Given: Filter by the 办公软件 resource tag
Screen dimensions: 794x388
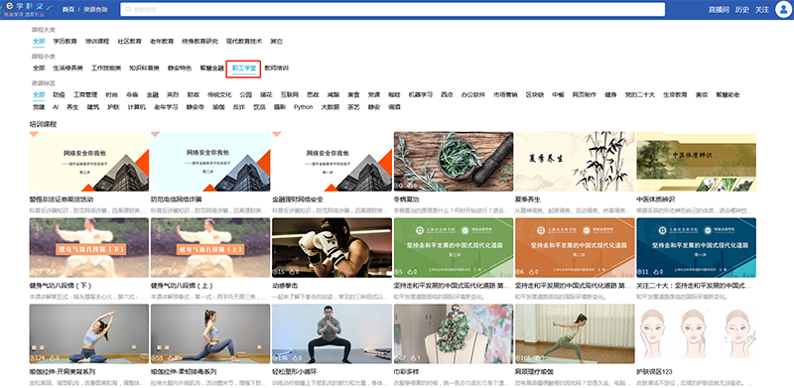Looking at the screenshot, I should [x=473, y=94].
